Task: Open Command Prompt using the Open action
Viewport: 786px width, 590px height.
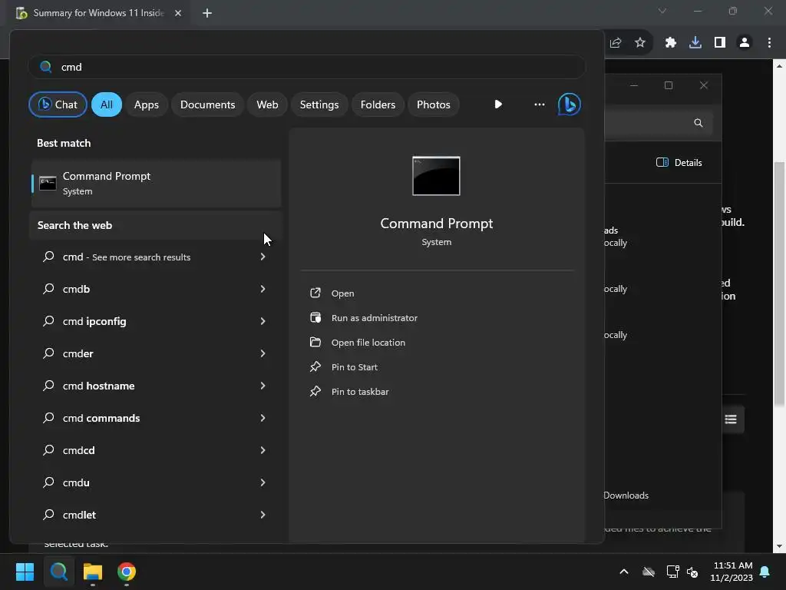Action: coord(342,293)
